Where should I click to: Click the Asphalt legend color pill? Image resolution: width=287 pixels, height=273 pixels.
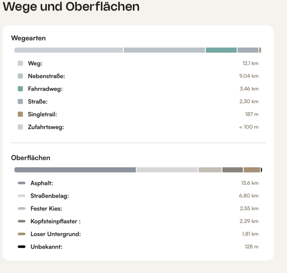[x=21, y=183]
